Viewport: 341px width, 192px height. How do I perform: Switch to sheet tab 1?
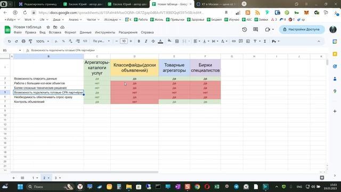pyautogui.click(x=33, y=178)
